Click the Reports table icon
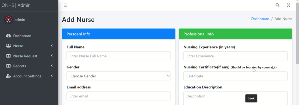 coord(8,66)
